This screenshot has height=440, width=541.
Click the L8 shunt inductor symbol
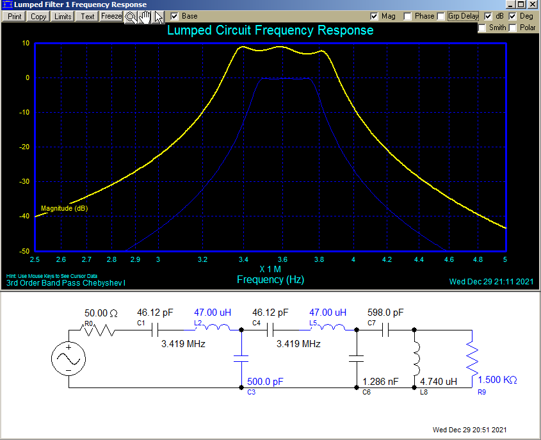pyautogui.click(x=415, y=359)
